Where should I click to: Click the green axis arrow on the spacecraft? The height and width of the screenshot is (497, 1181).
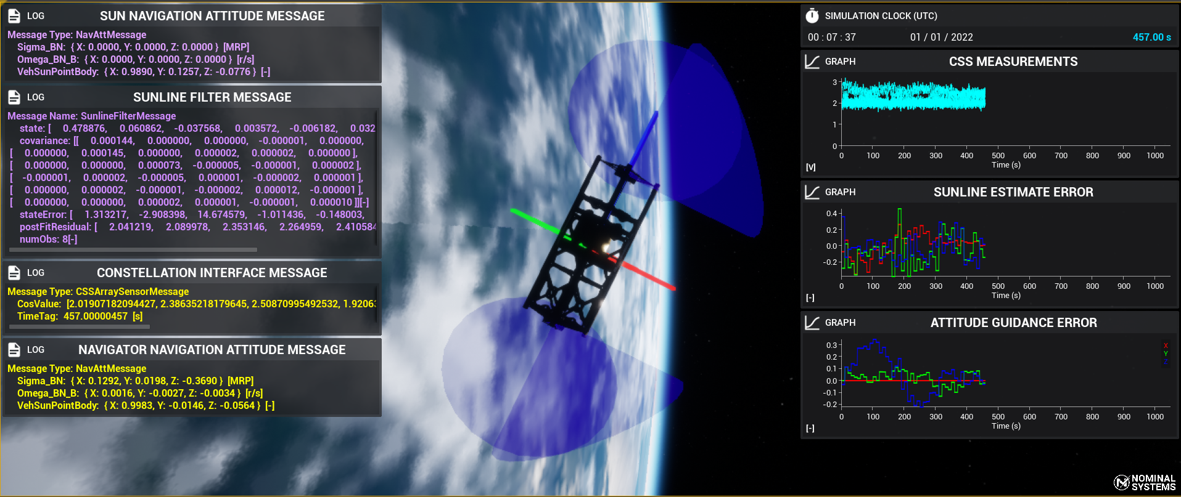click(x=533, y=221)
